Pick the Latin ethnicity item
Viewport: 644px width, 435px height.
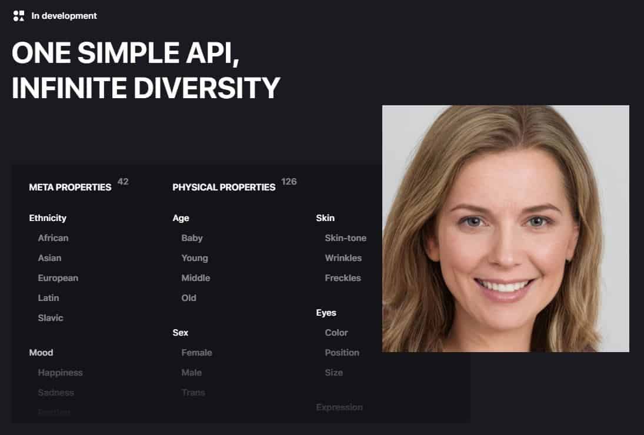[x=48, y=298]
